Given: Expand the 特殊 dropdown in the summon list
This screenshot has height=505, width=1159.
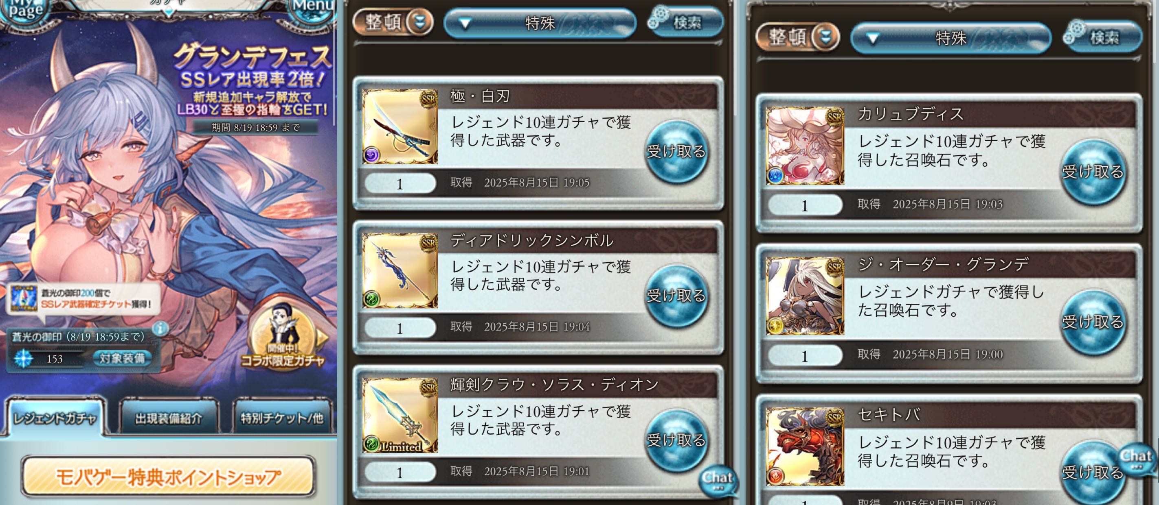Looking at the screenshot, I should click(x=950, y=38).
